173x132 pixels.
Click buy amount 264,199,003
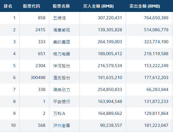[x=110, y=42]
